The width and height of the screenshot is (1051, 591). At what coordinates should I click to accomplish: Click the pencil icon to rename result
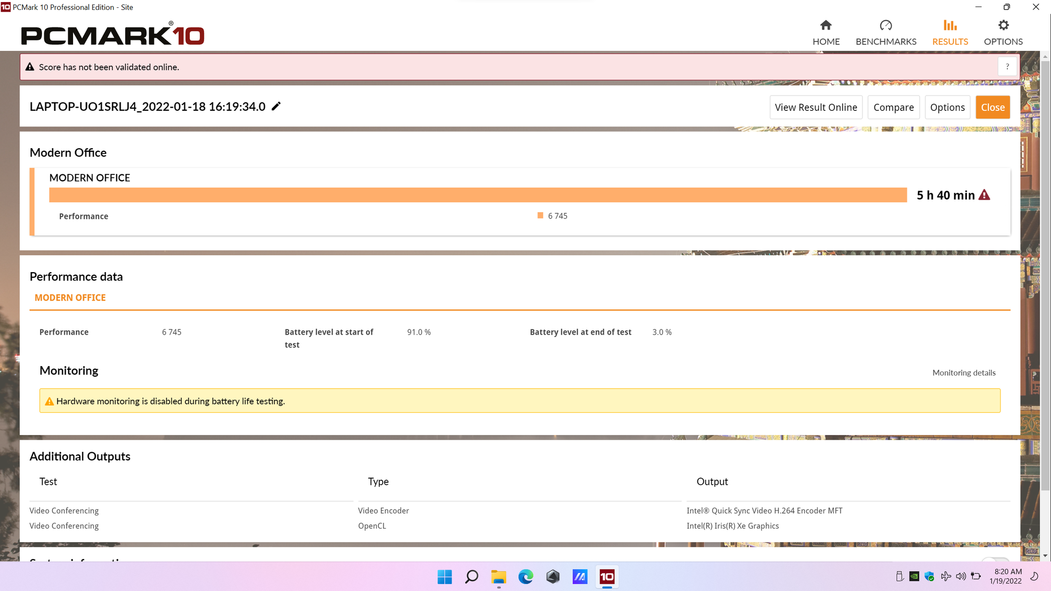[x=276, y=106]
